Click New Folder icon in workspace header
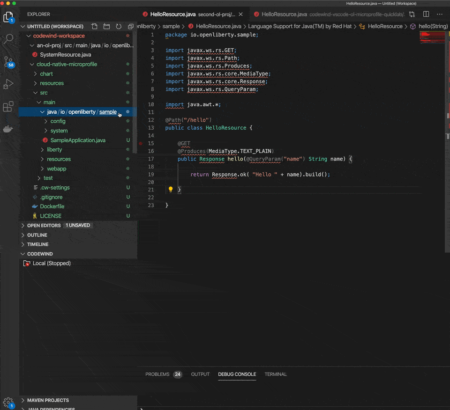450x410 pixels. (x=106, y=26)
